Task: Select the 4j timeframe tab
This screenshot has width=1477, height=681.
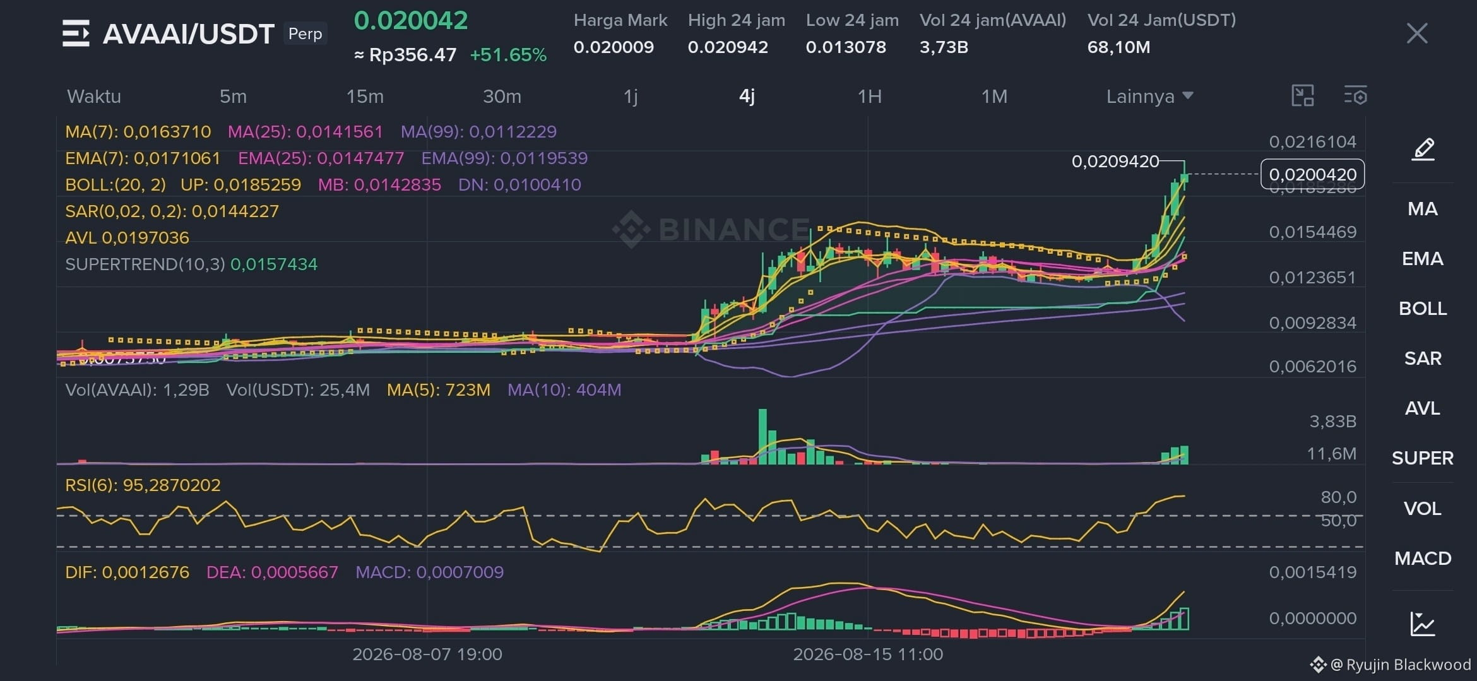Action: [747, 97]
